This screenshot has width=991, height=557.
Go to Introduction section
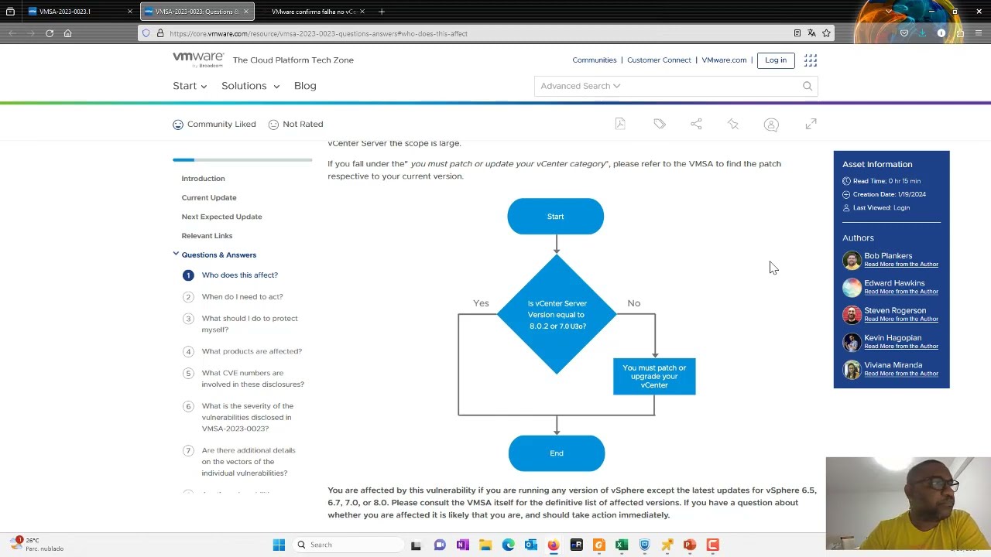[203, 179]
